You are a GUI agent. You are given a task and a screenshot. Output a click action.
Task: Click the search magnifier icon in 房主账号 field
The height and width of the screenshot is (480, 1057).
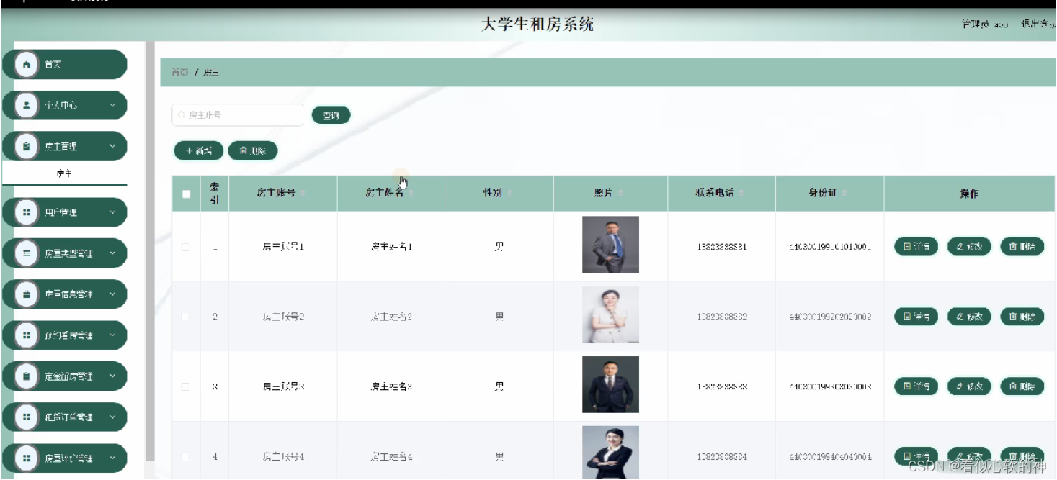(182, 115)
